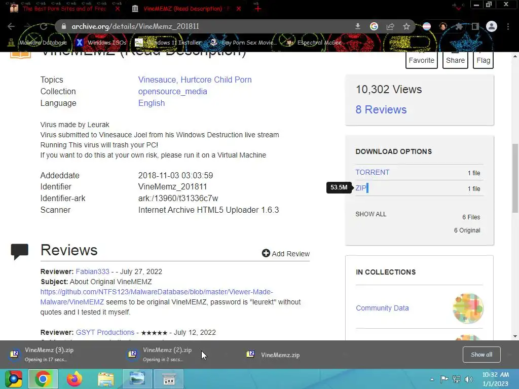Open the Chrome three-dot menu
Screen dimensions: 519x389
[x=508, y=26]
